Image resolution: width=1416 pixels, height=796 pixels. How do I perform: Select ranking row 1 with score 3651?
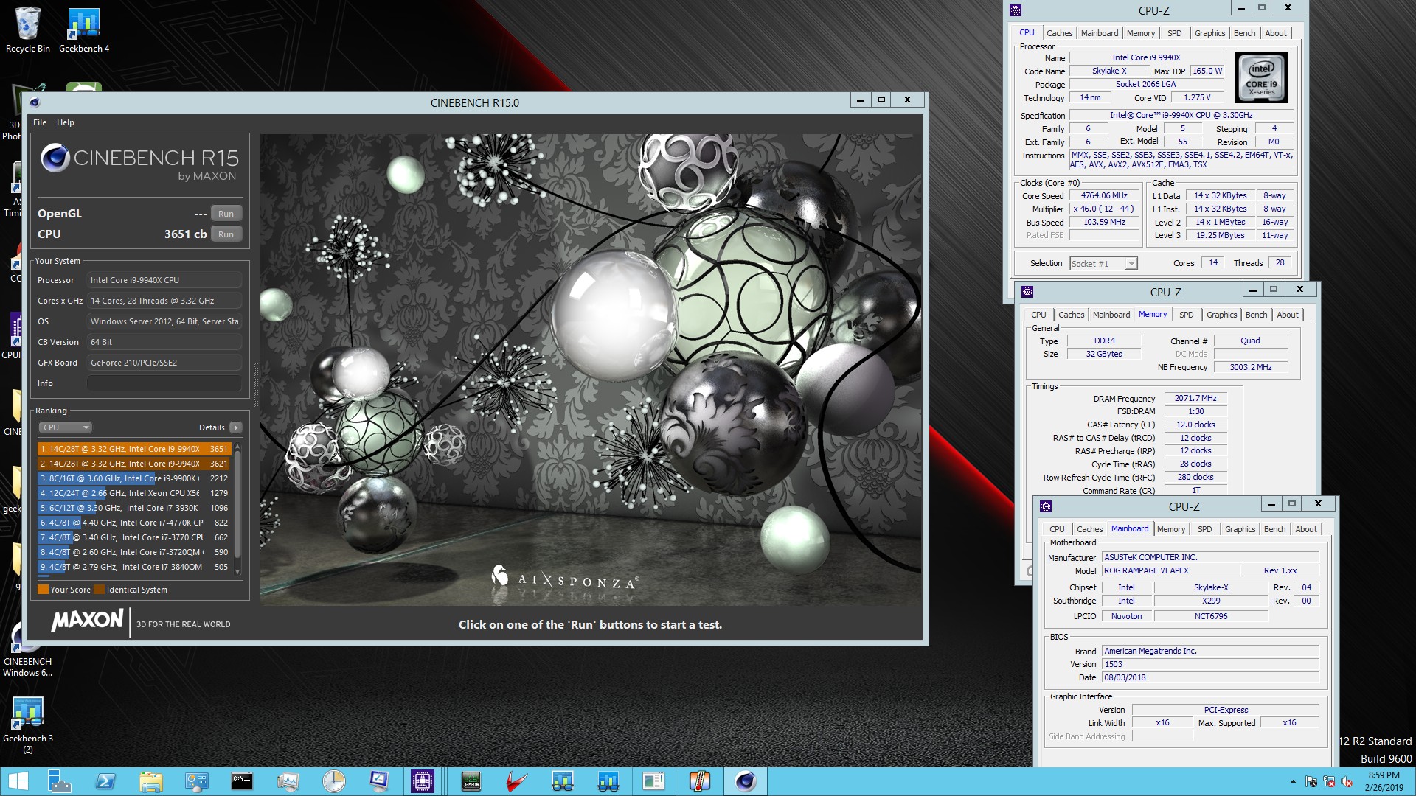point(134,449)
